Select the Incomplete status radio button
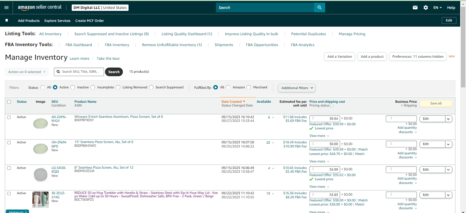This screenshot has width=466, height=213. (x=93, y=87)
